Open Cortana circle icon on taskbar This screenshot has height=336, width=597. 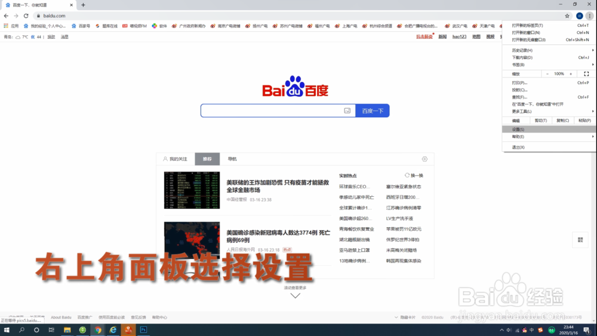[36, 330]
